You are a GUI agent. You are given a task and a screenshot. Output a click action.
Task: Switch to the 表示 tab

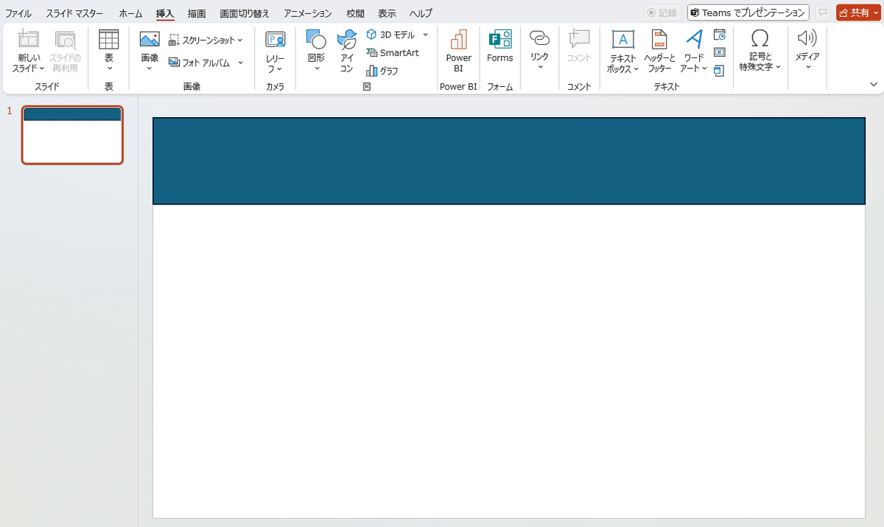coord(387,13)
